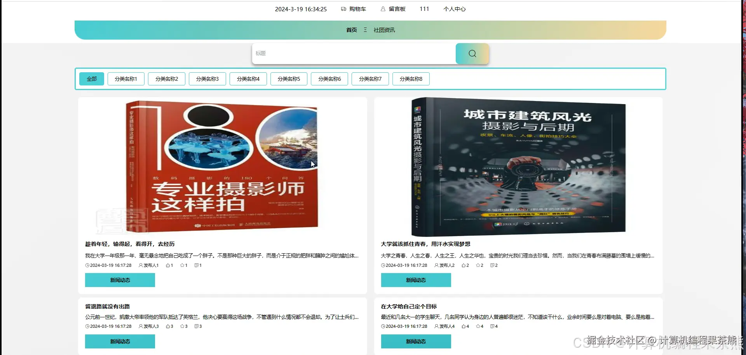Click the 标题 search input field
This screenshot has width=746, height=355.
click(350, 53)
